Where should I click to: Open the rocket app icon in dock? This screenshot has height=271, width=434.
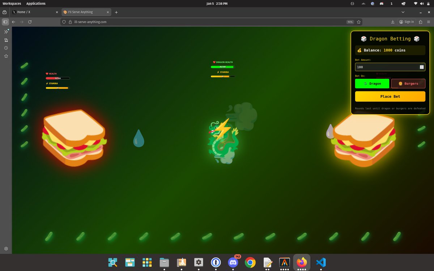pyautogui.click(x=181, y=262)
